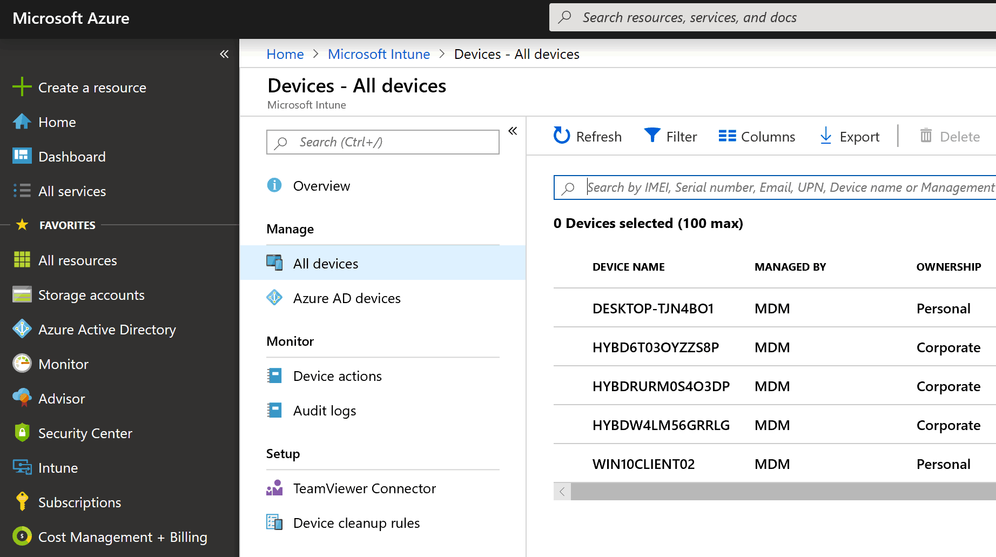996x557 pixels.
Task: Collapse the left Azure navigation sidebar
Action: click(x=224, y=54)
